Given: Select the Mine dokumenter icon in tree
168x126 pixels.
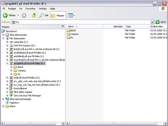Looking at the screenshot, I should pos(7,35).
